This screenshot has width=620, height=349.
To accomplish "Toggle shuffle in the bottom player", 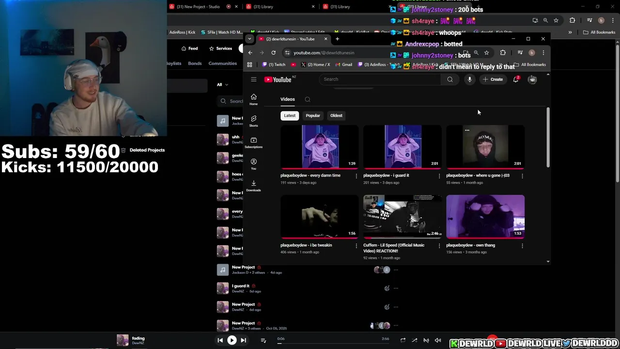I will [414, 340].
